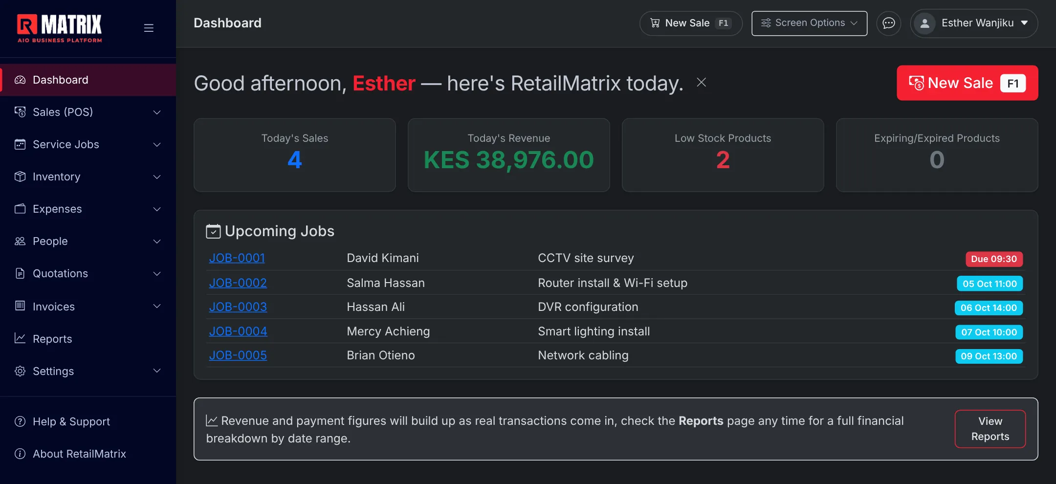Open the JOB-0002 link
The image size is (1056, 484).
238,283
